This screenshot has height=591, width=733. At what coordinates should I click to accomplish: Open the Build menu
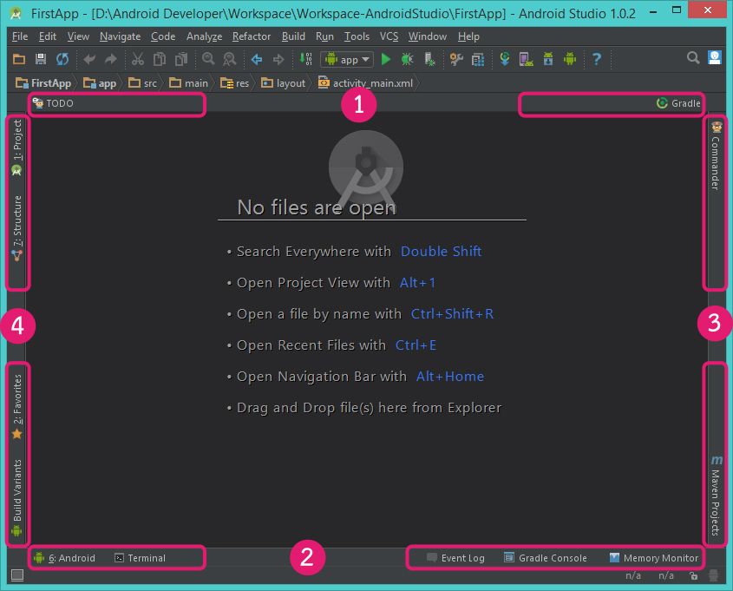coord(293,36)
